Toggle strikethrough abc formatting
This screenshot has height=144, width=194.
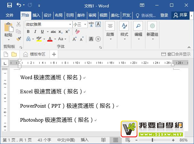pos(53,32)
